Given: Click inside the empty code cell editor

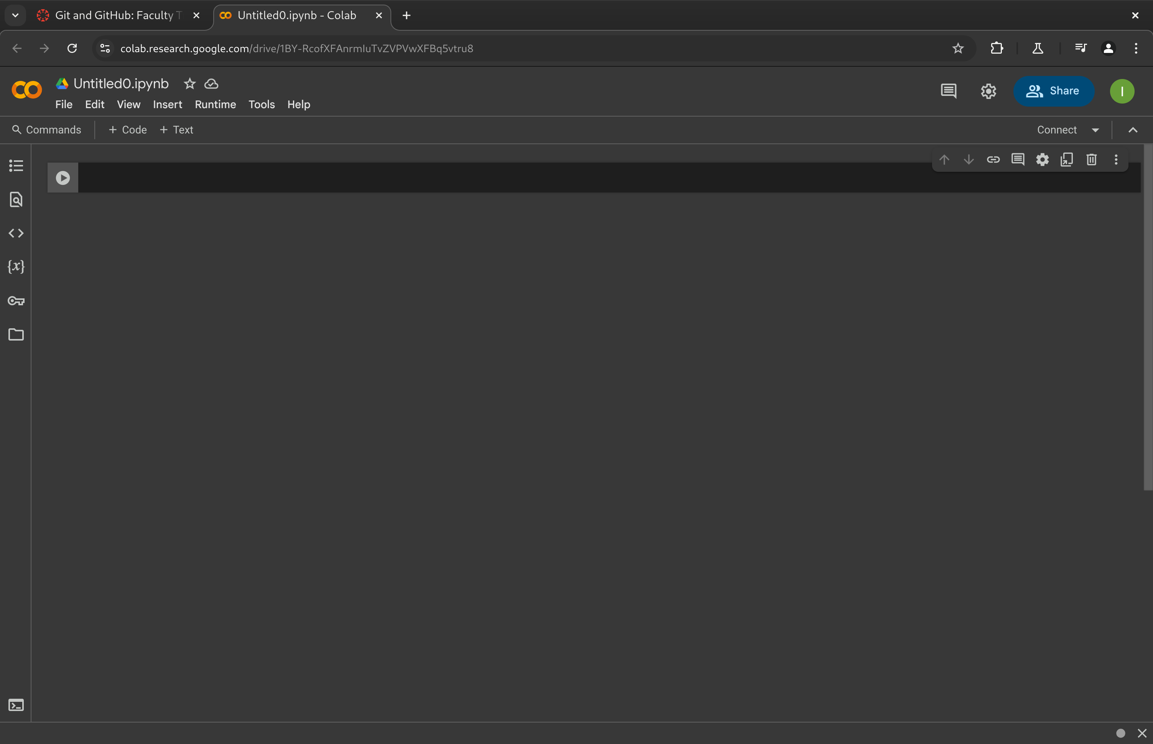Looking at the screenshot, I should point(483,178).
